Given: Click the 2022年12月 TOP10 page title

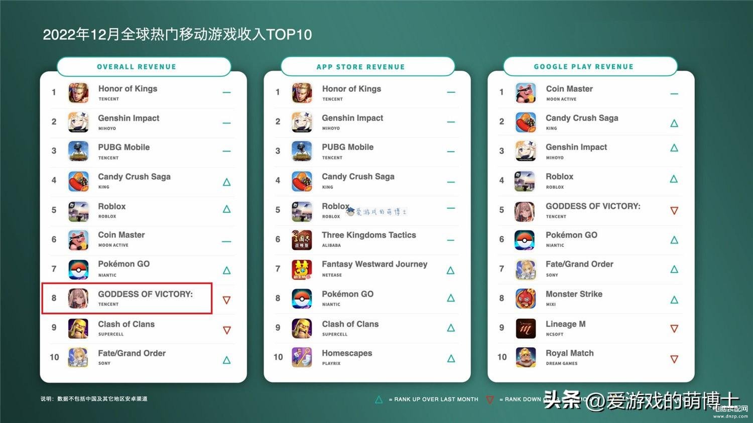Looking at the screenshot, I should click(x=177, y=35).
